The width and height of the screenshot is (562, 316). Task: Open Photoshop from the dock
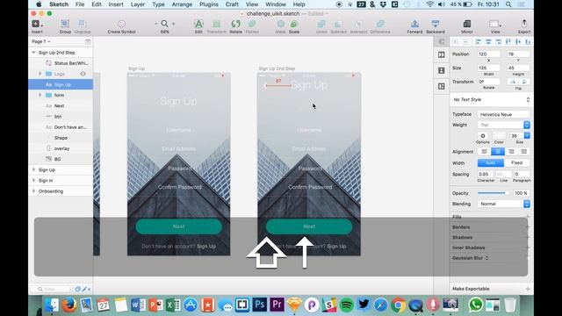click(260, 305)
